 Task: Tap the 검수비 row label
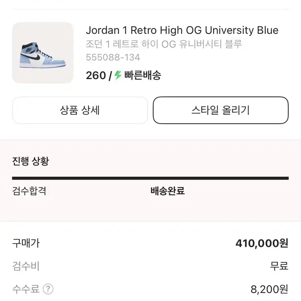click(26, 266)
